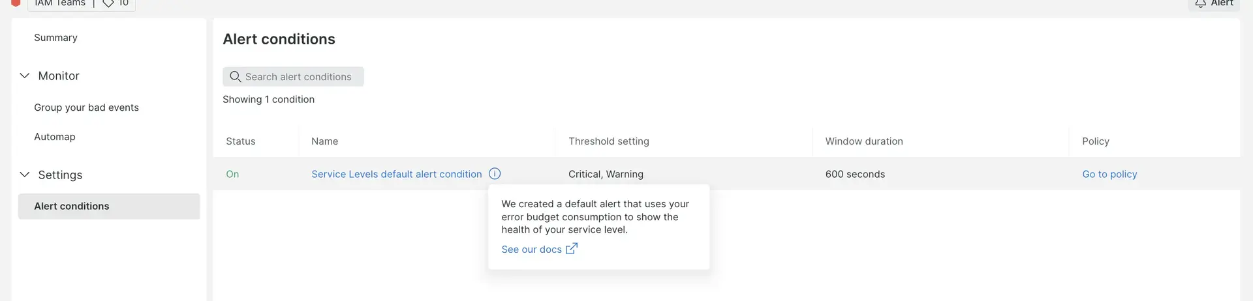Collapse the Monitor section chevron
The height and width of the screenshot is (301, 1253).
click(25, 76)
